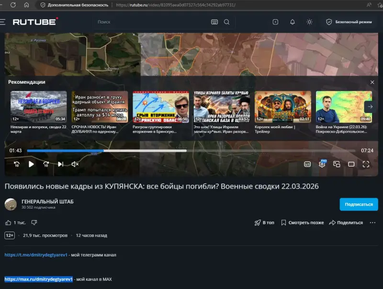Open player quality settings gear
383x289 pixels.
[322, 164]
